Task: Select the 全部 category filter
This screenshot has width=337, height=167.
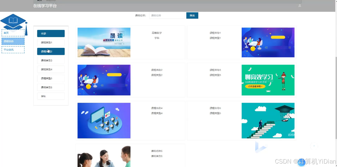Action: point(51,33)
